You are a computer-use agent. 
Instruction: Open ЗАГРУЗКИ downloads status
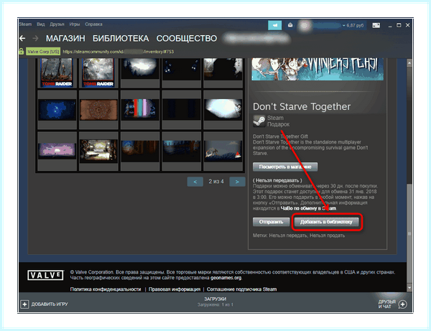coord(215,299)
